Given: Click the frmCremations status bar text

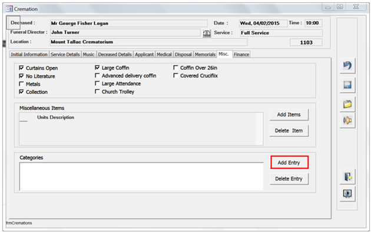Looking at the screenshot, I should point(19,223).
